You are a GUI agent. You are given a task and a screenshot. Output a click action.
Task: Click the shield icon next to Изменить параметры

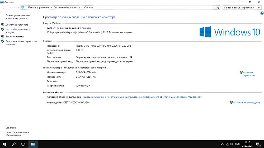point(241,72)
